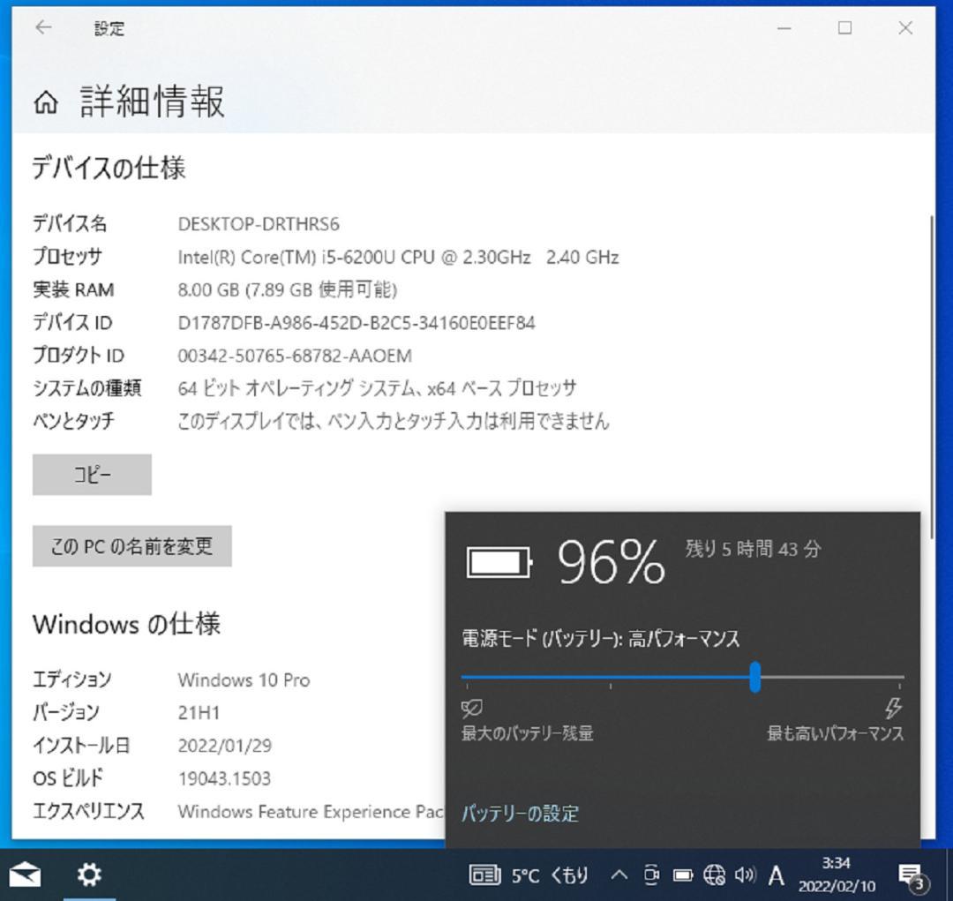Click the battery icon in the flyout
Image resolution: width=953 pixels, height=901 pixels.
click(x=499, y=562)
